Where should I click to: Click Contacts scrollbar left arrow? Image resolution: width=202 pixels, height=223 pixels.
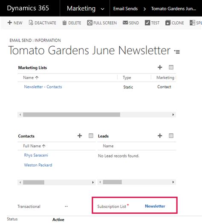pos(20,182)
